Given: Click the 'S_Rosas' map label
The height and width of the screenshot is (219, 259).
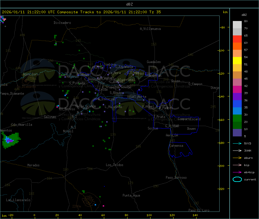Looking at the screenshot, I should (x=116, y=93).
